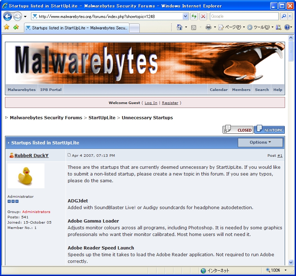Image resolution: width=296 pixels, height=276 pixels.
Task: Click the 'Adobe Reader Speed Launch' heading
Action: click(101, 248)
